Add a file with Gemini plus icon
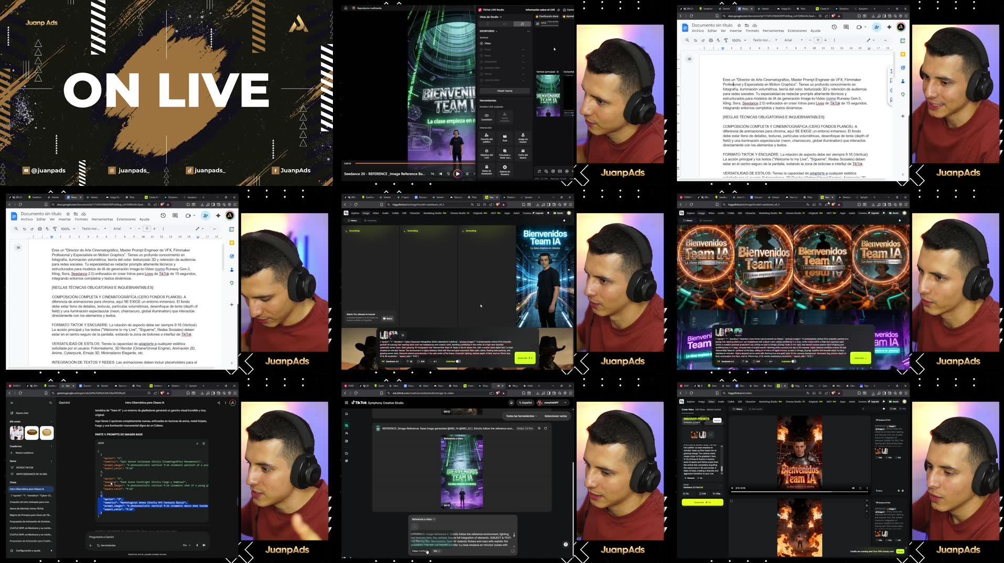 tap(90, 545)
